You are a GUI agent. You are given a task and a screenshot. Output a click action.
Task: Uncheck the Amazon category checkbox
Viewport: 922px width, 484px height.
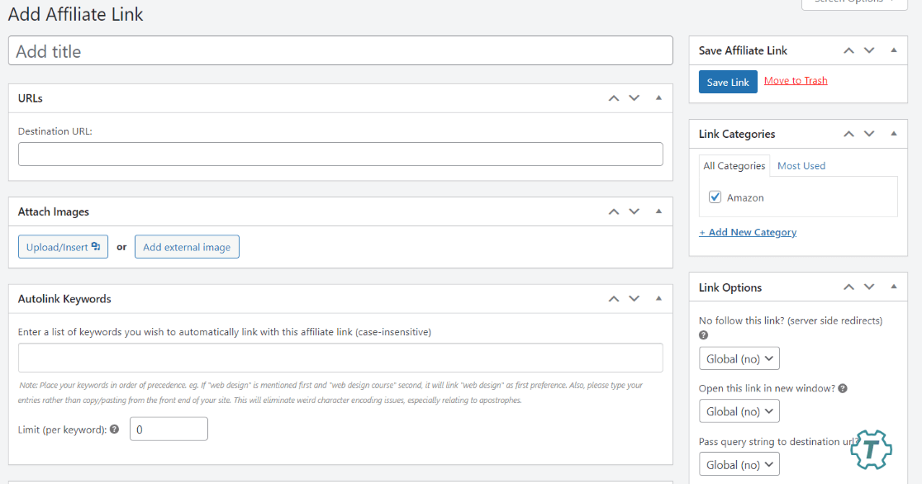click(715, 197)
